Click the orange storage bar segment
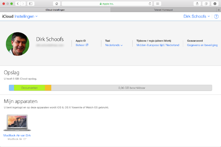 (x=48, y=88)
